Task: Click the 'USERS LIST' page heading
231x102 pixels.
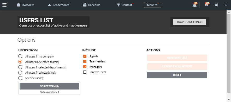Action: [x=36, y=20]
